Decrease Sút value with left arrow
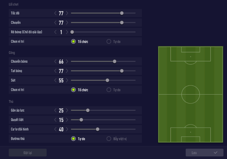 pyautogui.click(x=55, y=80)
